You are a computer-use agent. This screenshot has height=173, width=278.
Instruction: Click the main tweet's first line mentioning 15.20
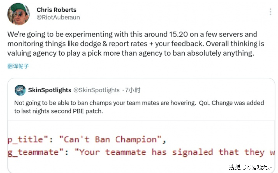pos(132,34)
